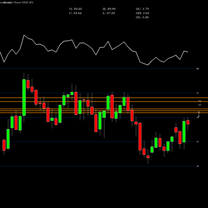Image resolution: width=208 pixels, height=208 pixels.
Task: Click the orange level label 12
Action: pos(199,105)
